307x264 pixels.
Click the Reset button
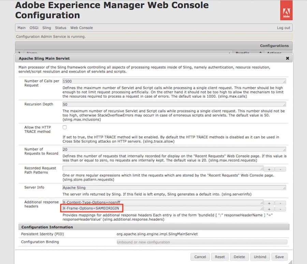pyautogui.click(x=220, y=257)
